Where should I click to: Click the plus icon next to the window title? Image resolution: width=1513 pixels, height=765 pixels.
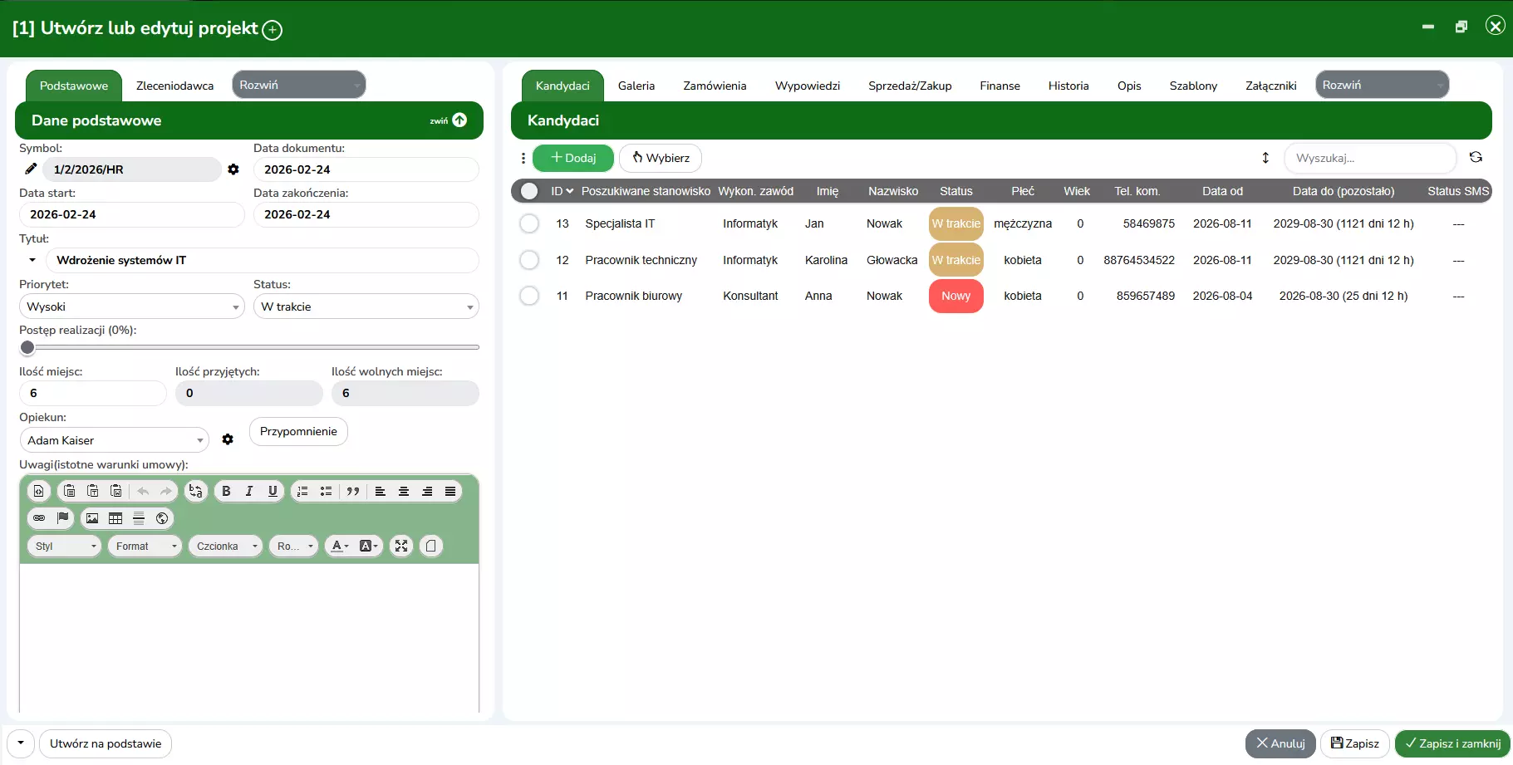pyautogui.click(x=273, y=30)
